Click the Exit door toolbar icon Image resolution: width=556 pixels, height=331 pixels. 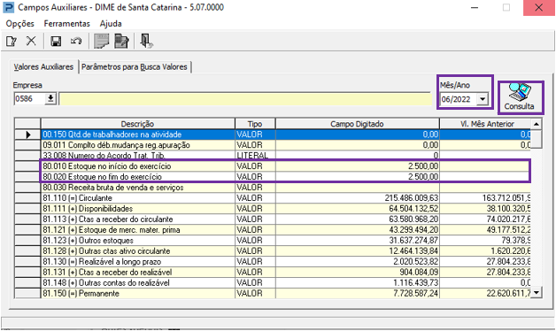(146, 41)
